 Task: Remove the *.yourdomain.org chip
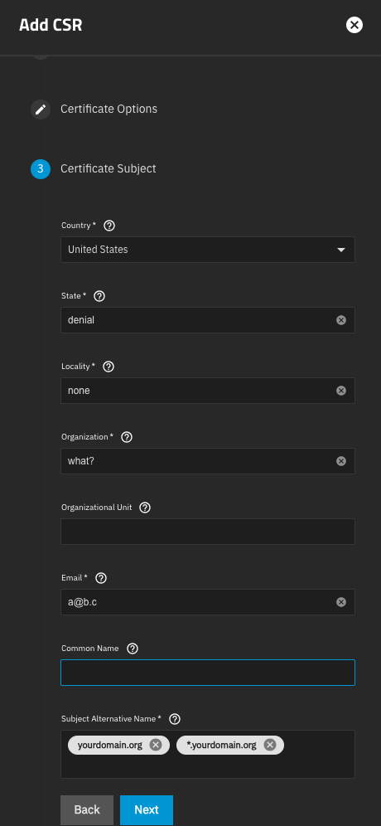click(270, 745)
